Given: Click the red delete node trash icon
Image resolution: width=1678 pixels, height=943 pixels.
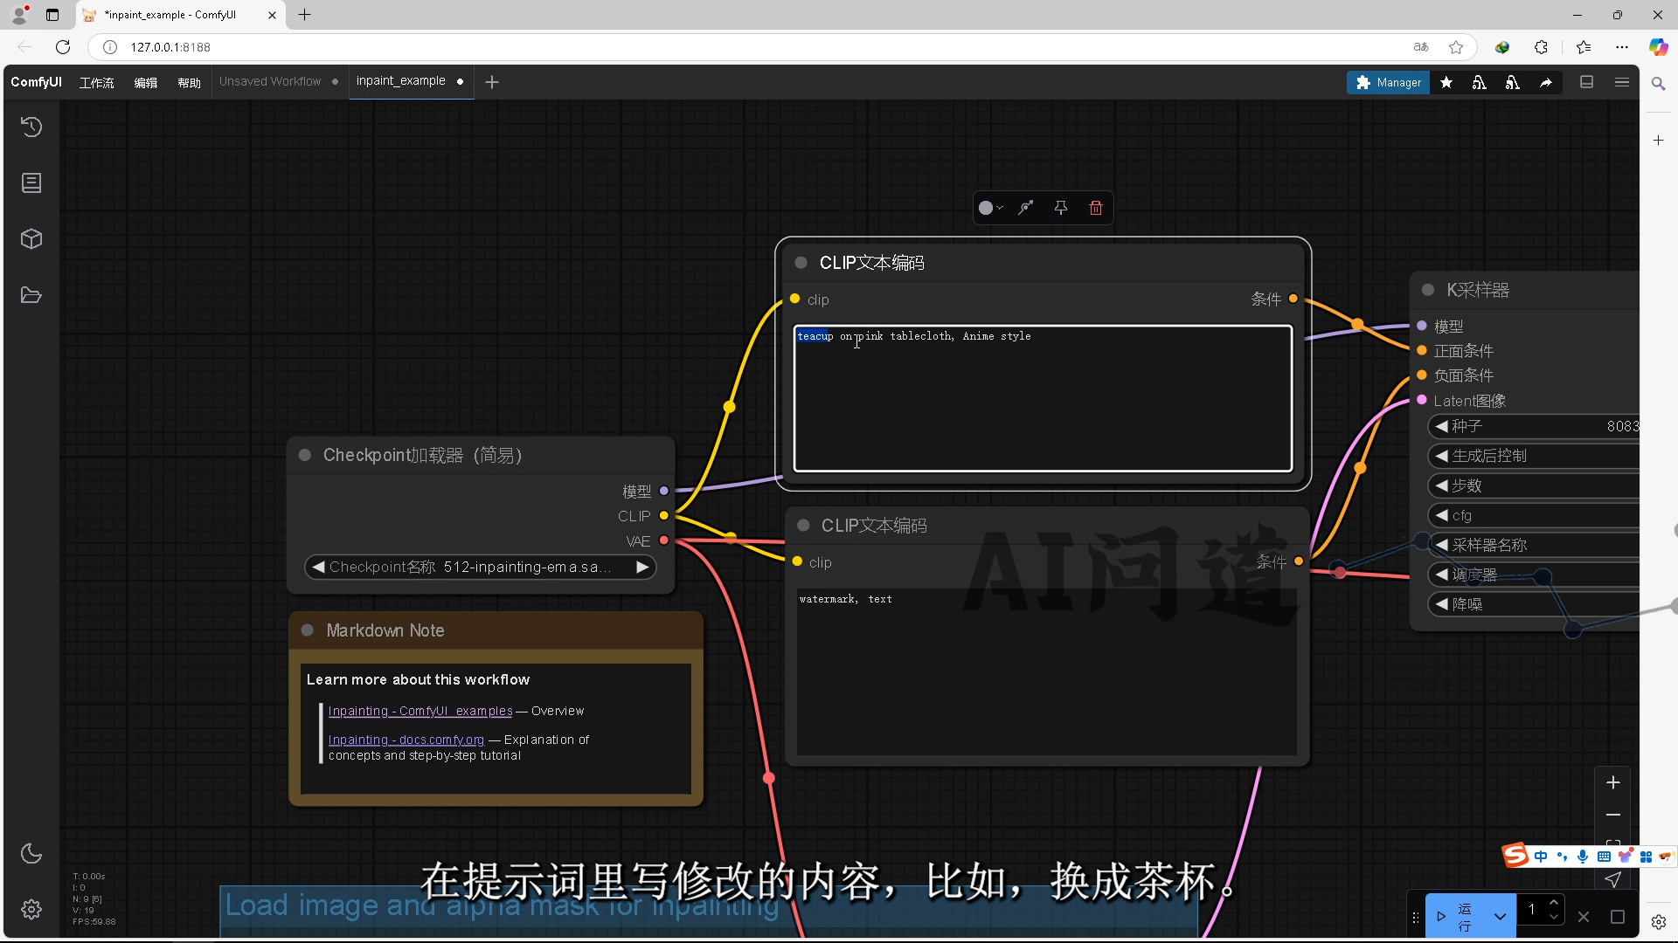Looking at the screenshot, I should click(1096, 208).
